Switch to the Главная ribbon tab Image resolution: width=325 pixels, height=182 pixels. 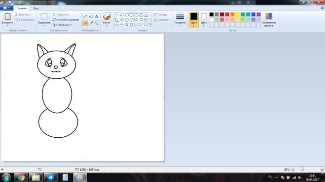coord(22,8)
